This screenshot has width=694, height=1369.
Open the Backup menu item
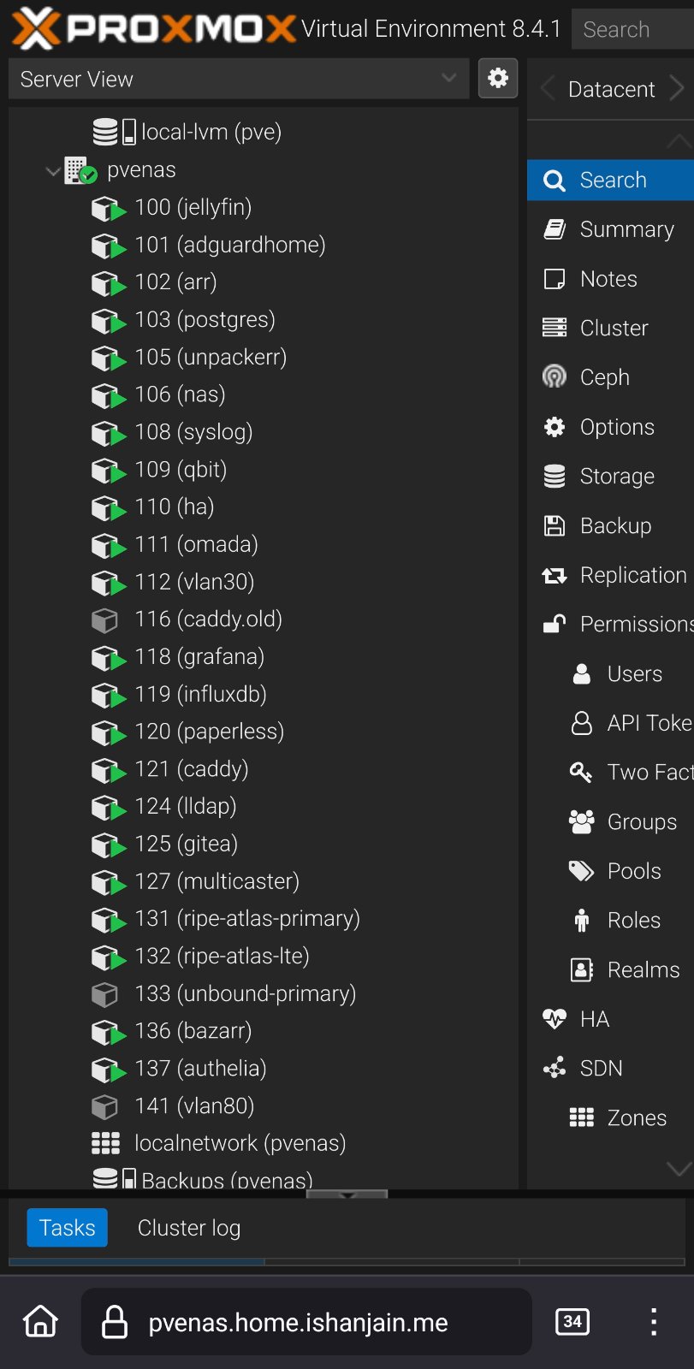pos(614,525)
